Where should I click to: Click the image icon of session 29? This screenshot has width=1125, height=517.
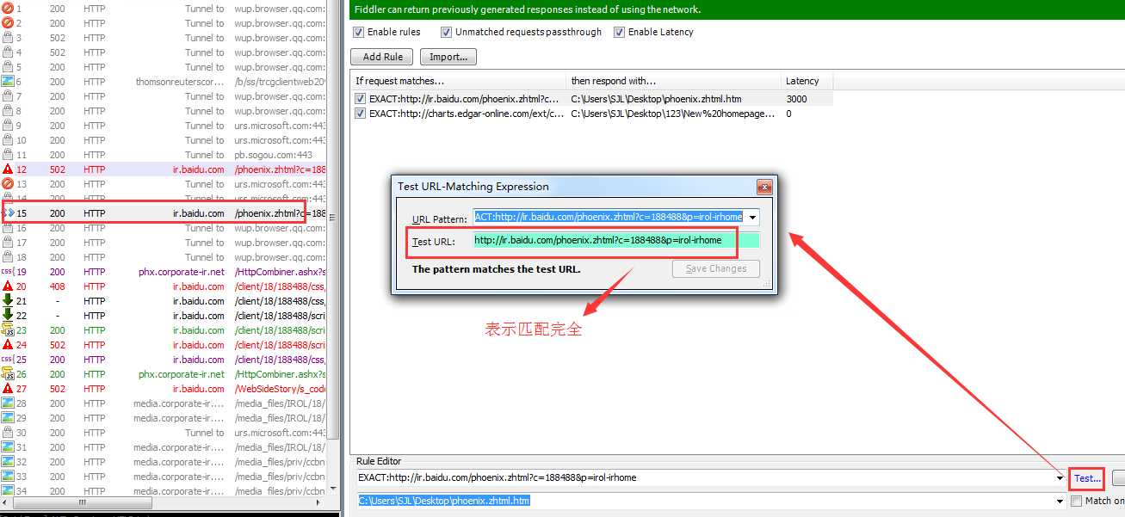coord(8,418)
